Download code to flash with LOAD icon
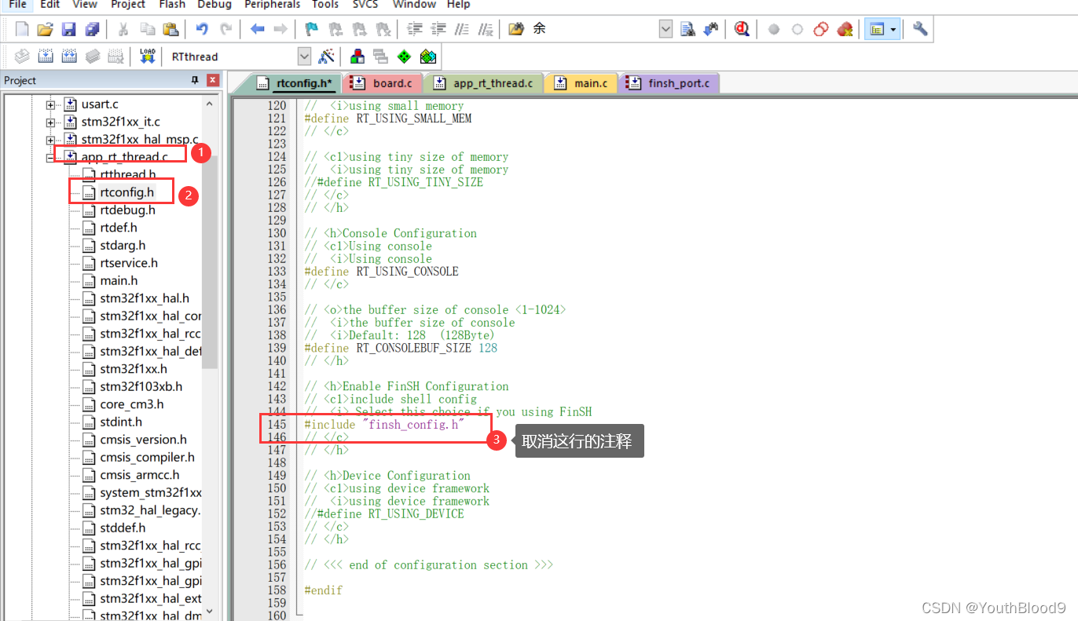The height and width of the screenshot is (621, 1078). (x=147, y=57)
